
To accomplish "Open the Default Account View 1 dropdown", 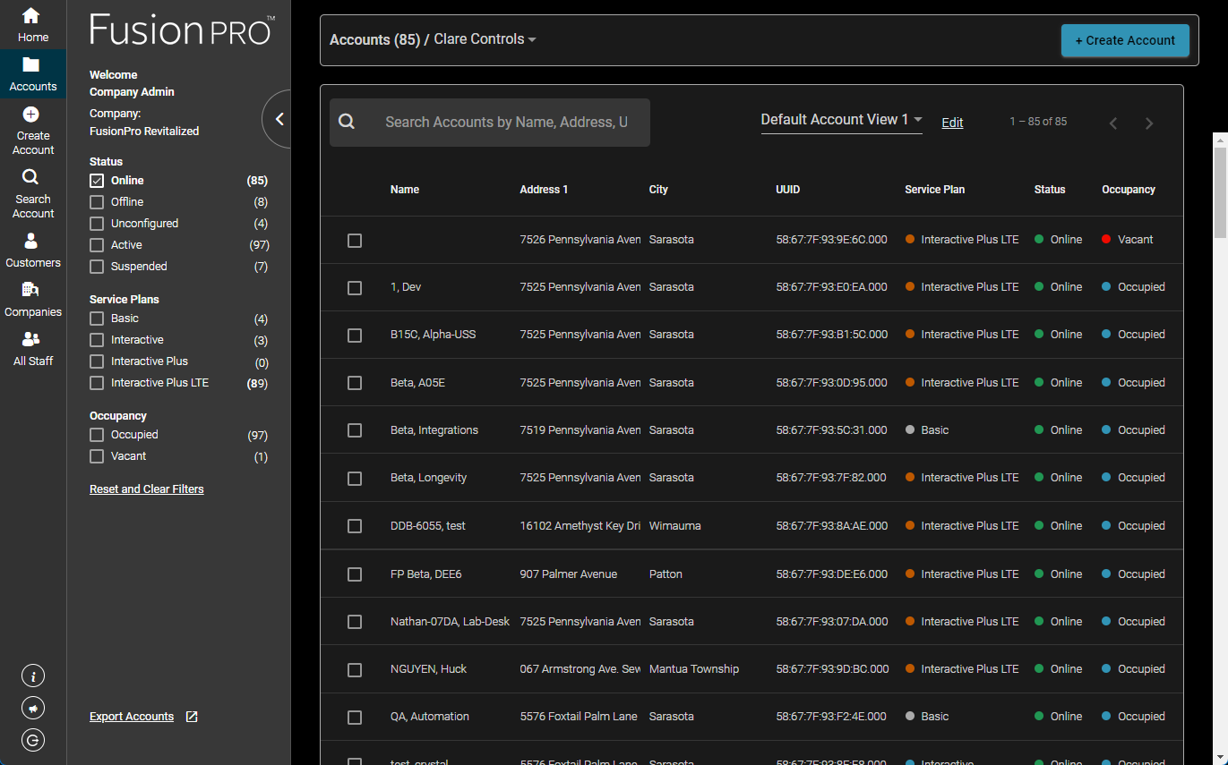I will click(x=838, y=119).
